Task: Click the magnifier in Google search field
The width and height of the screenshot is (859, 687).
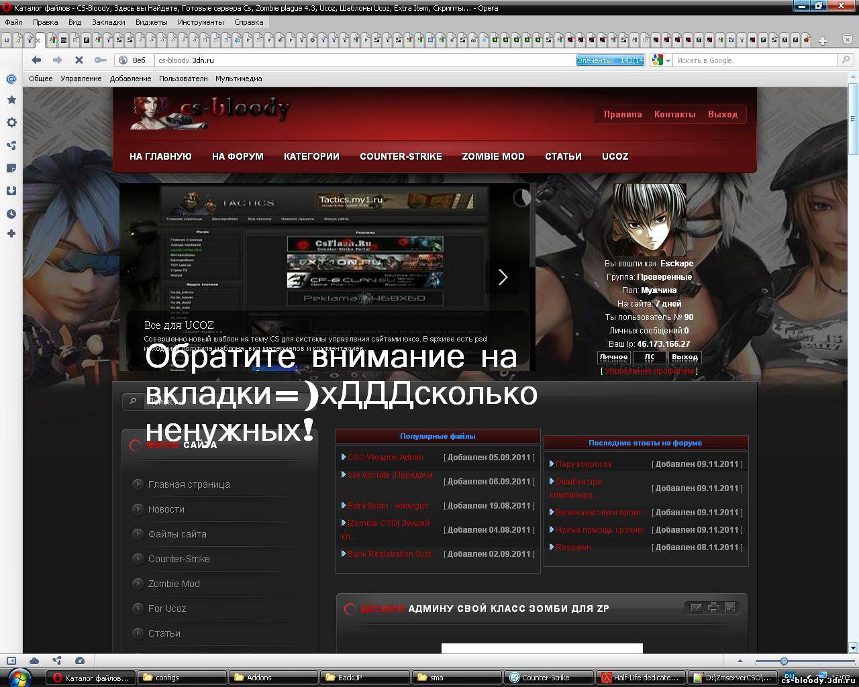Action: 846,60
